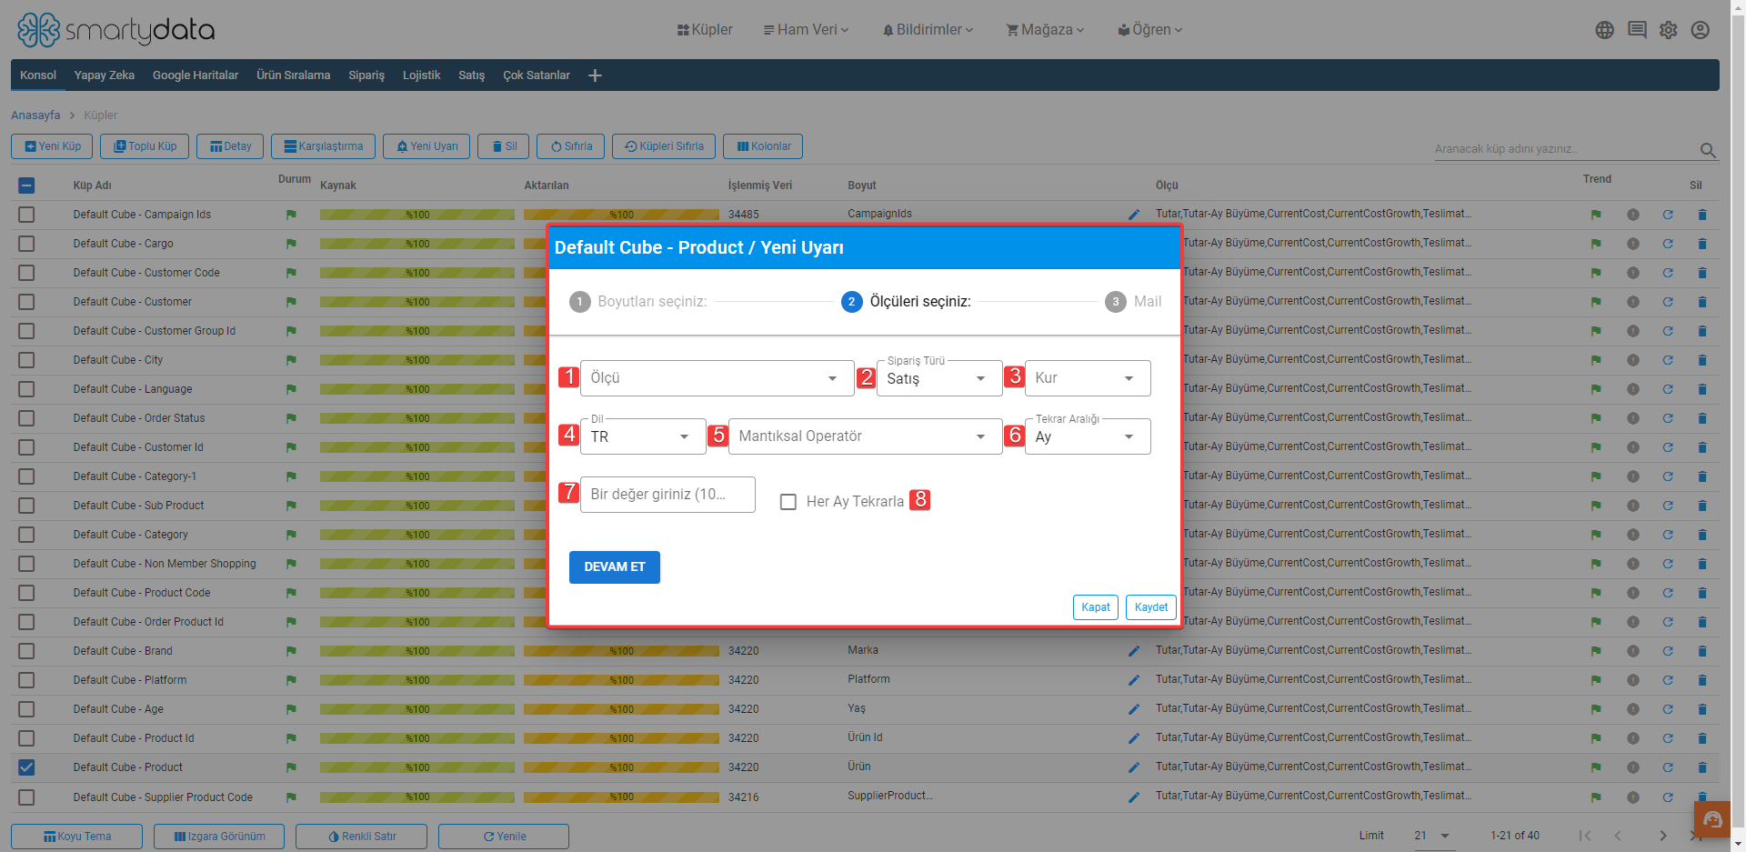Refresh the City cube row

(x=1668, y=360)
